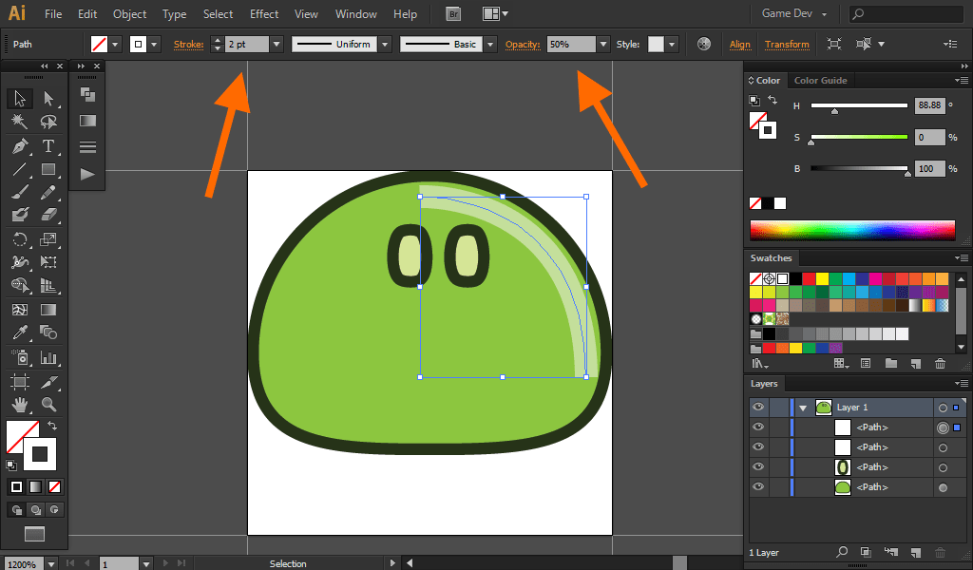973x570 pixels.
Task: Open the Opacity dropdown arrow
Action: point(602,45)
